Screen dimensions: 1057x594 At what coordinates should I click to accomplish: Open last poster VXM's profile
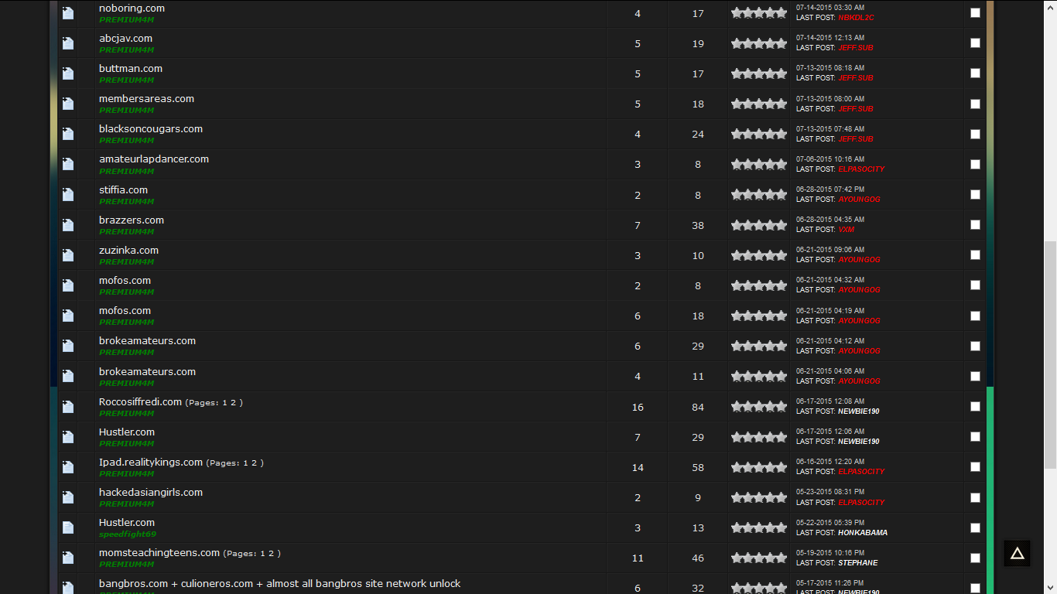[x=846, y=230]
